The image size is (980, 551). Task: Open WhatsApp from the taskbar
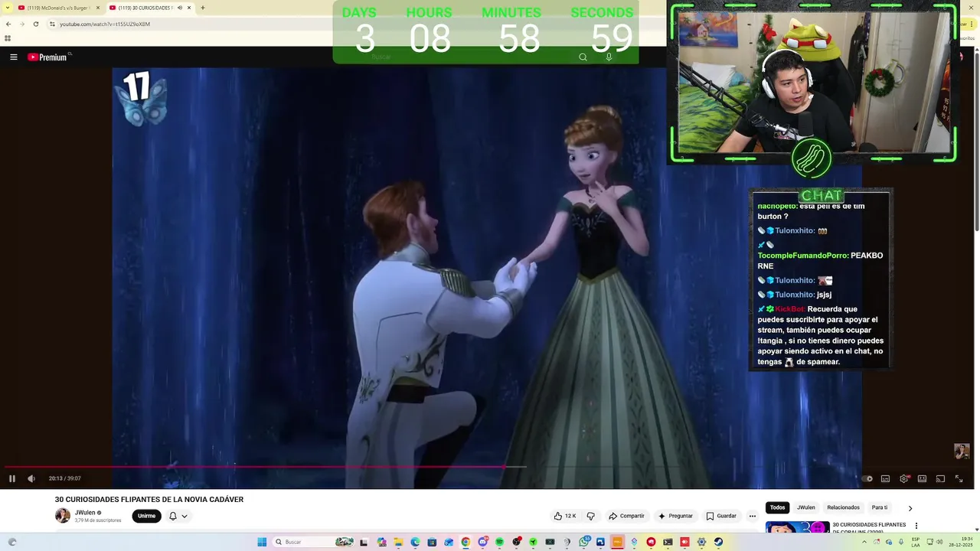point(584,542)
